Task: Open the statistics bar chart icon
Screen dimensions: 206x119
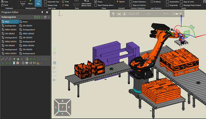Action: [38, 63]
